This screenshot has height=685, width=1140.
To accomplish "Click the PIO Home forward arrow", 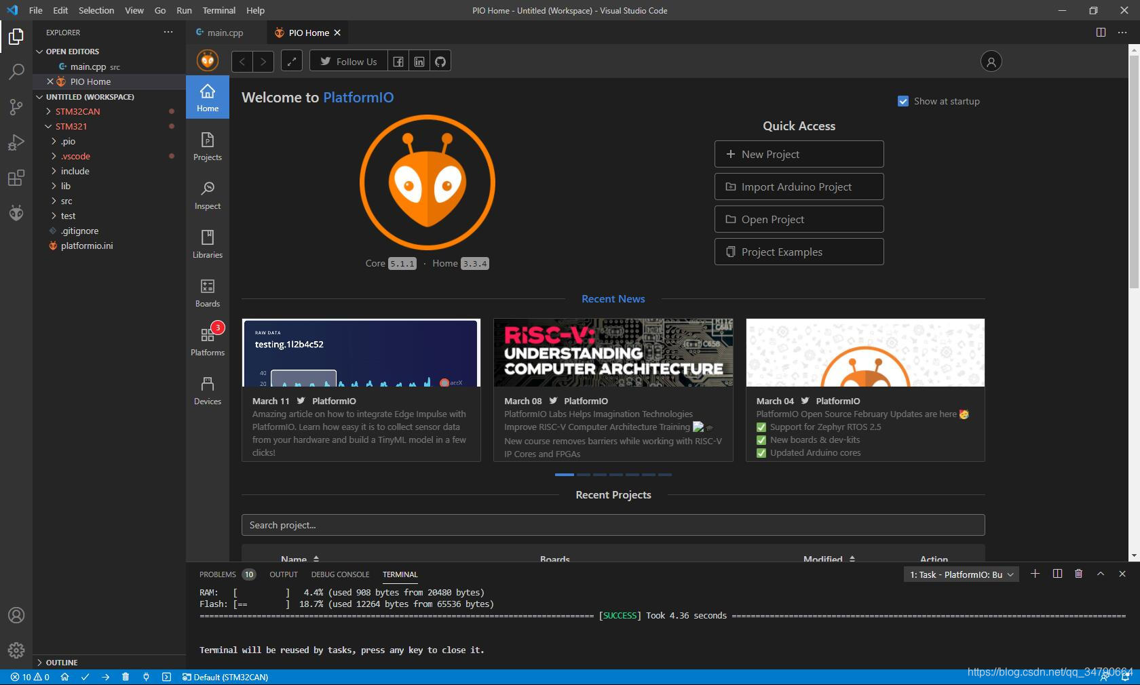I will [x=263, y=61].
